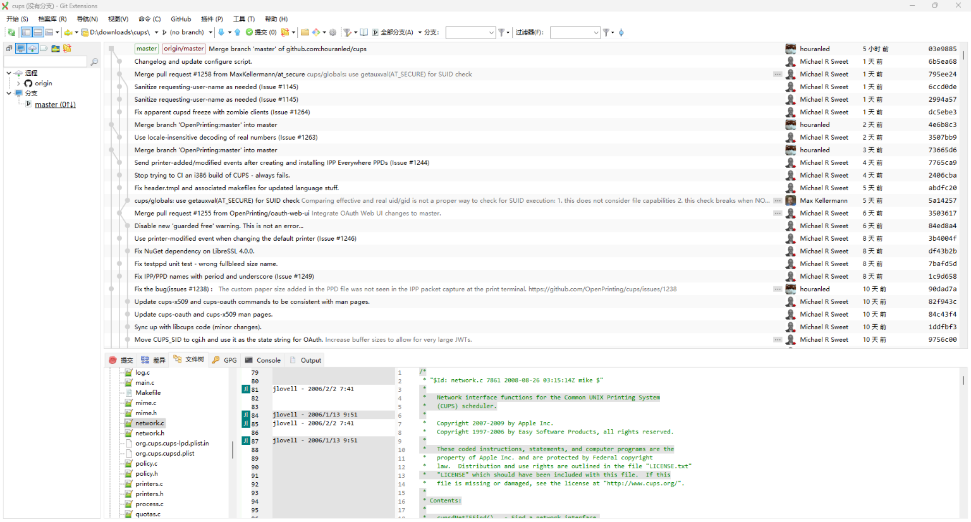The width and height of the screenshot is (971, 522).
Task: Toggle the remotes cloud icon in left panel
Action: point(32,48)
